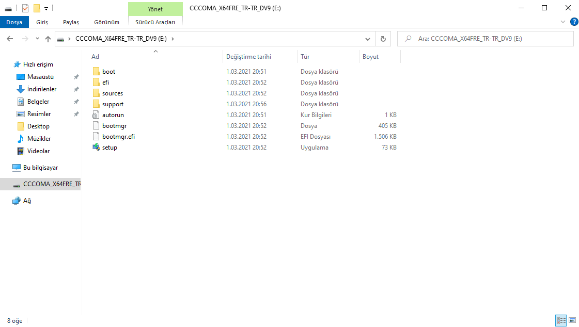Click the drive icon in the title bar
The image size is (579, 327).
8,8
